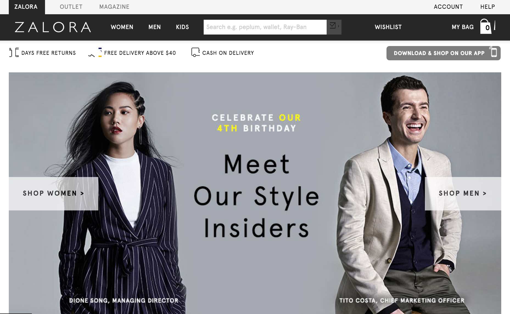
Task: Click the search submit icon
Action: click(334, 27)
